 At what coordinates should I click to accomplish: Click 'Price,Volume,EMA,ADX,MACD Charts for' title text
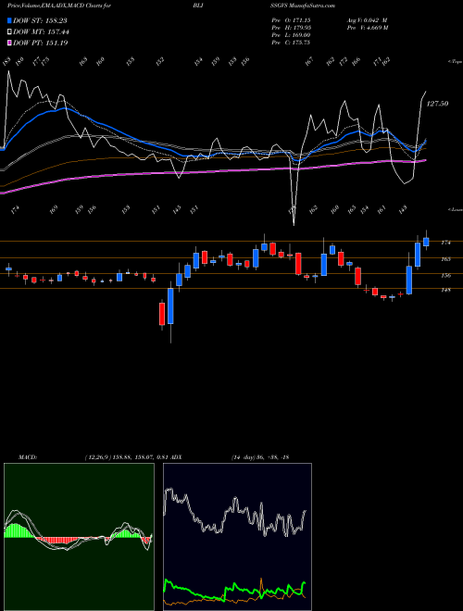click(59, 6)
